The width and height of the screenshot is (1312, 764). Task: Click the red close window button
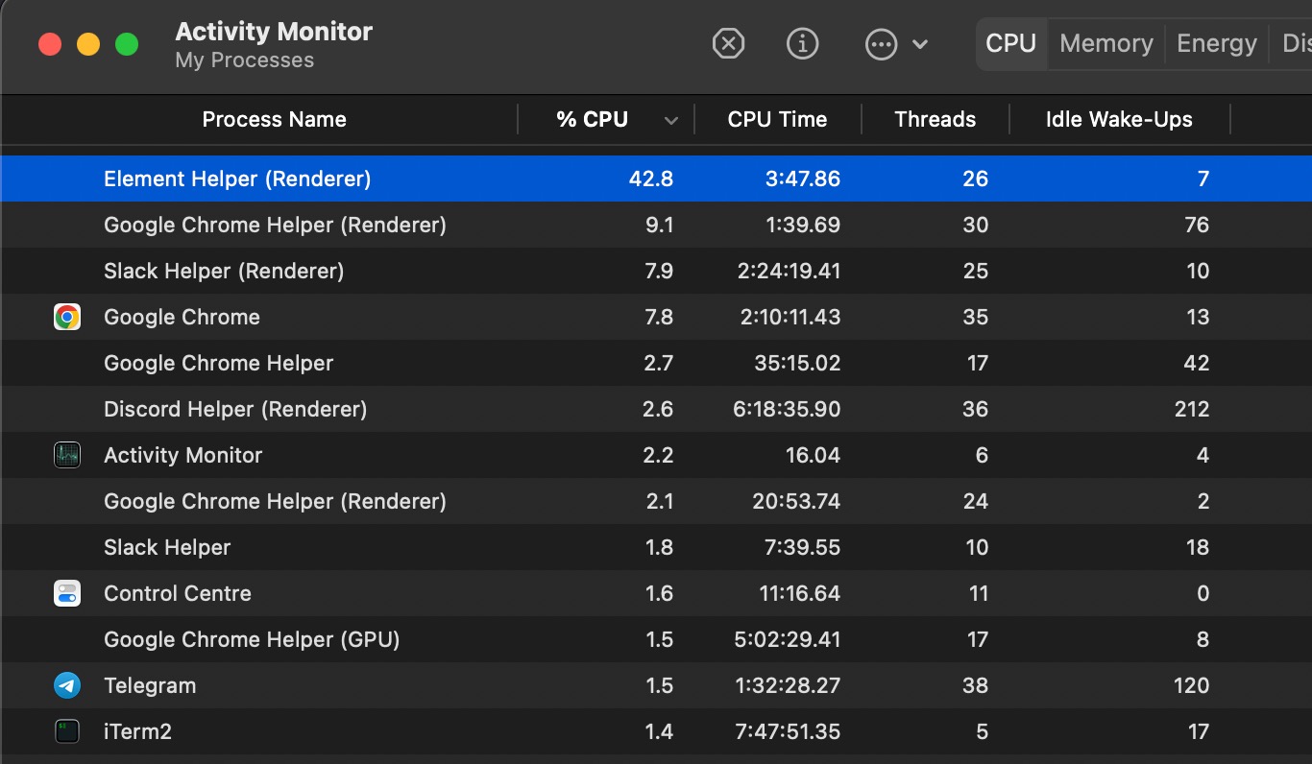50,44
